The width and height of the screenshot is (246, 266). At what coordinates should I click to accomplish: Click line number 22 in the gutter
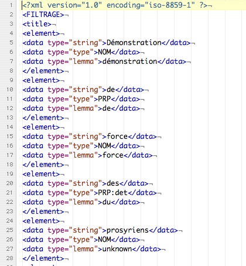10,202
